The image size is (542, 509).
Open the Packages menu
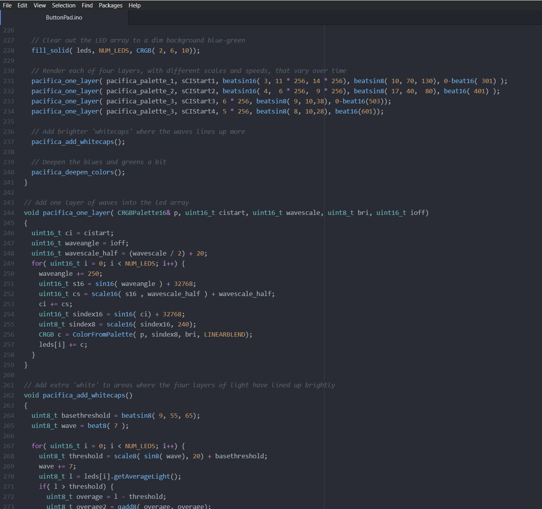(110, 5)
